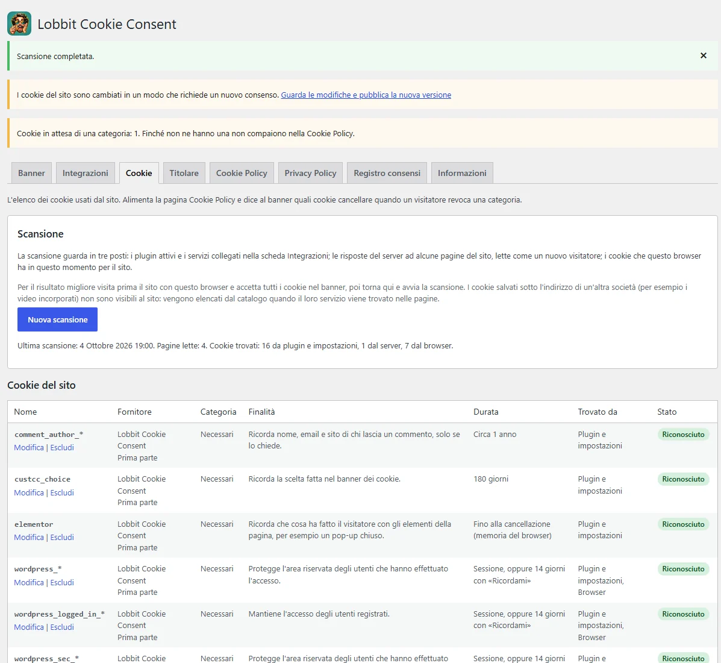
Task: Open the Integrazioni tab
Action: coord(86,173)
